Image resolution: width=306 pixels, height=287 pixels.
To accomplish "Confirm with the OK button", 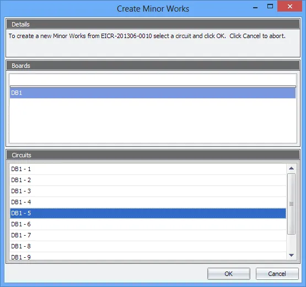I will coord(228,274).
